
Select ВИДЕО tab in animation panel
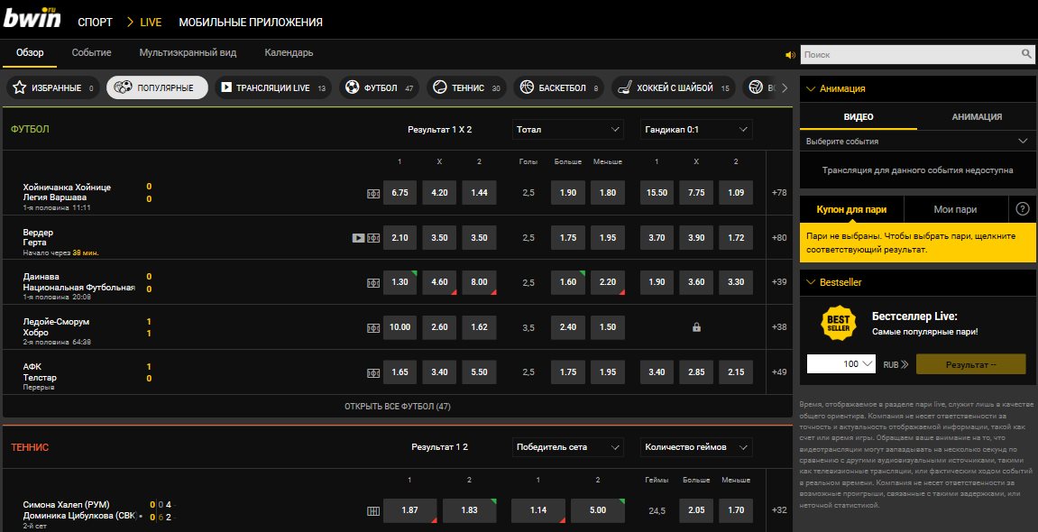859,116
